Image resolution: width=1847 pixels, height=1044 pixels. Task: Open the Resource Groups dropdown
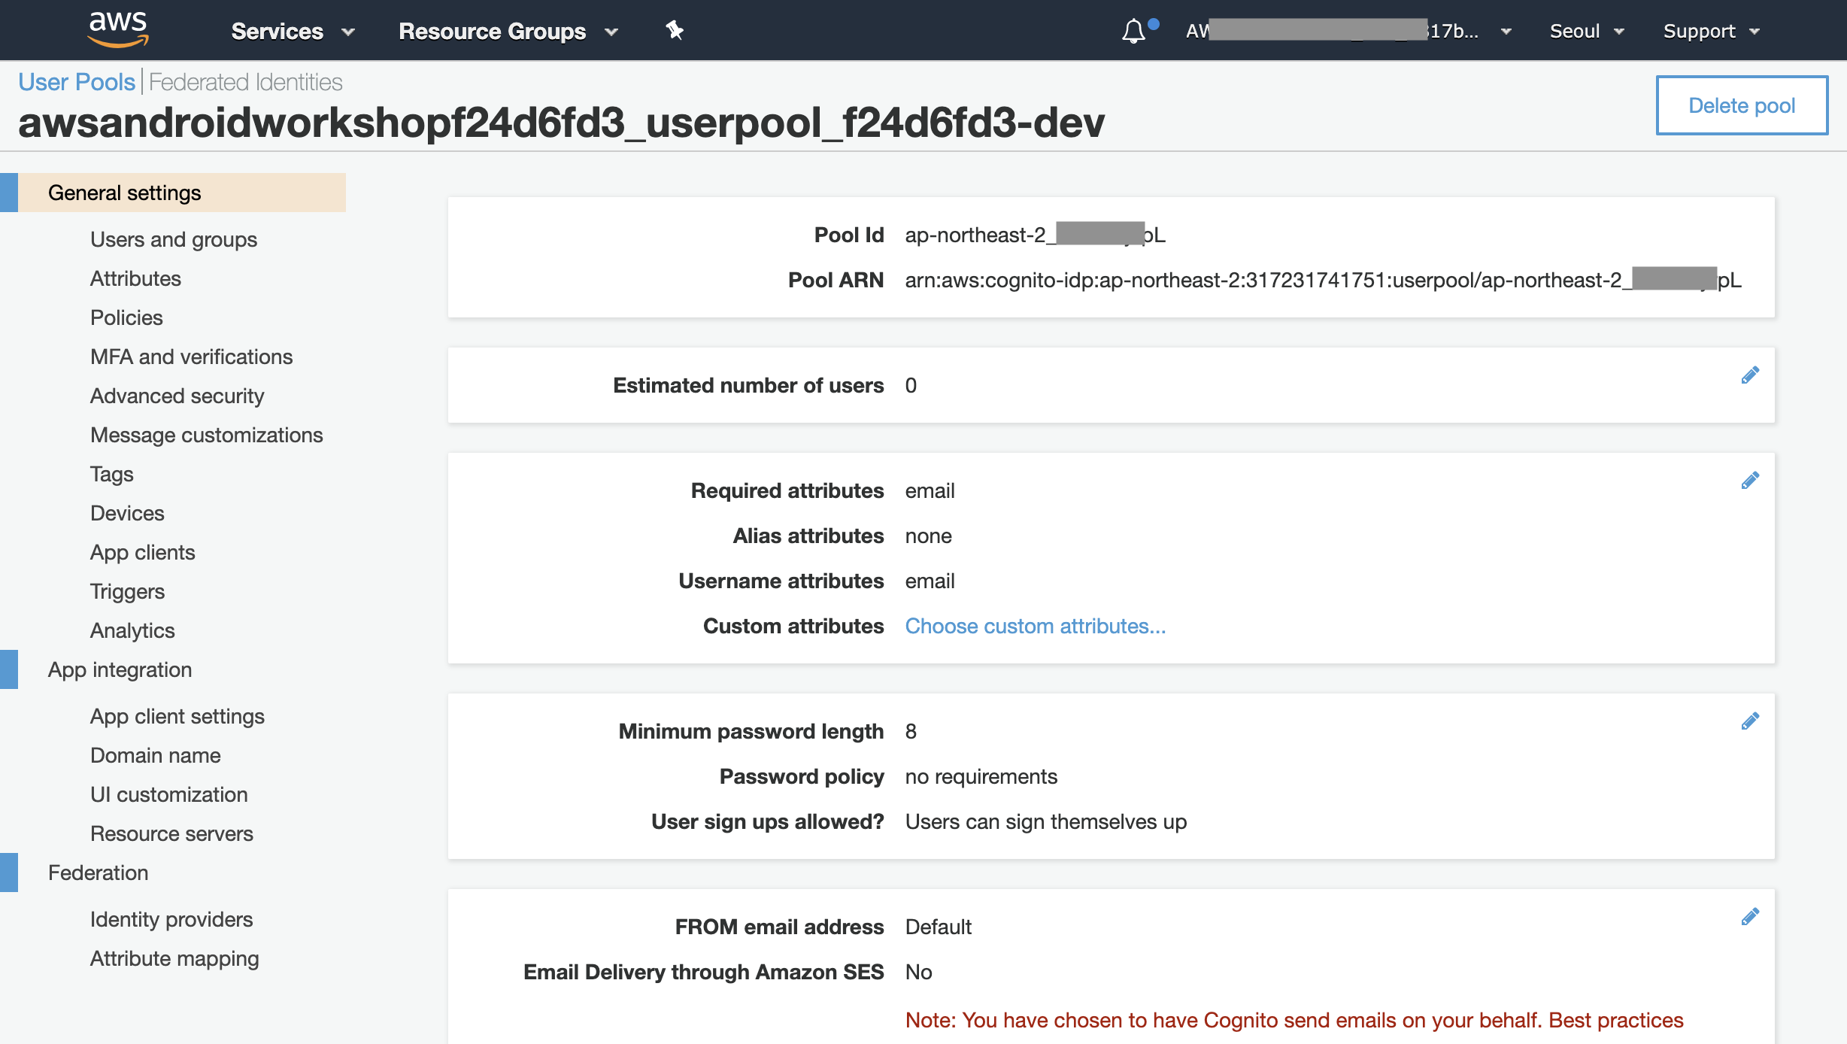(506, 30)
